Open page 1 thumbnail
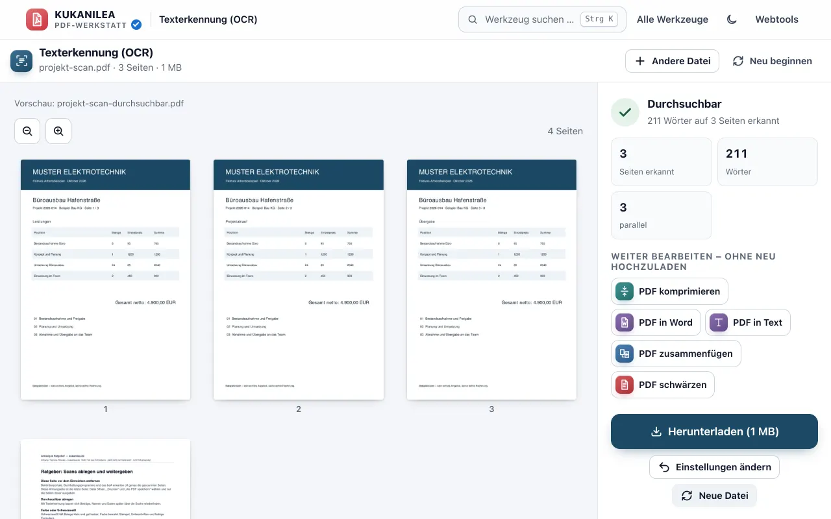Screen dimensions: 831x519 coord(105,280)
